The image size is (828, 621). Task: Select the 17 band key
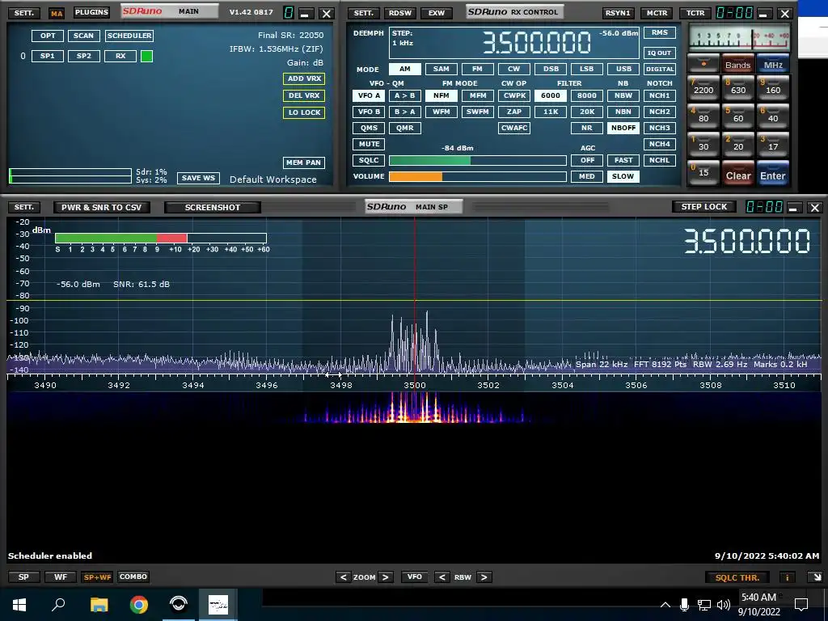pos(772,146)
